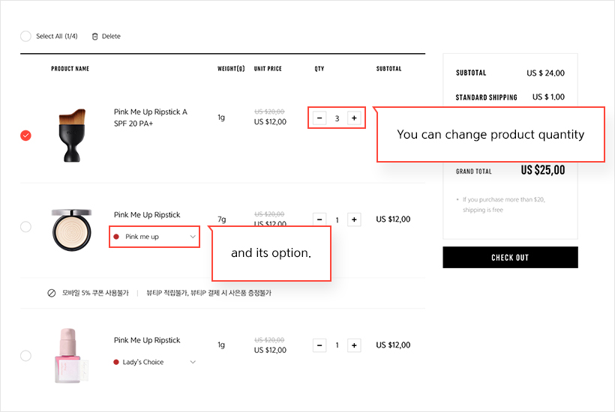This screenshot has height=412, width=615.
Task: Open the Lady's Choice option dropdown
Action: [154, 362]
